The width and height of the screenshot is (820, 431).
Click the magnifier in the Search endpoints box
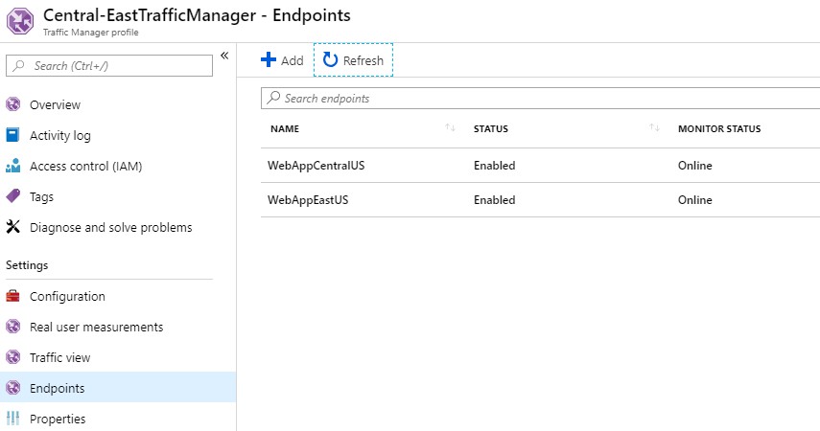273,98
